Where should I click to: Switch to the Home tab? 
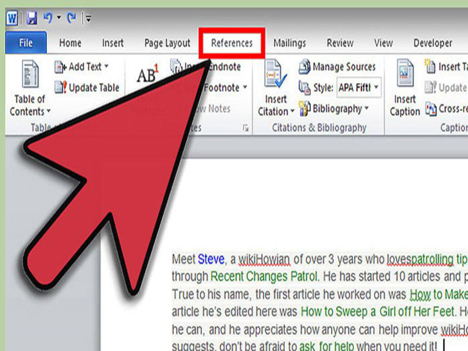(70, 43)
